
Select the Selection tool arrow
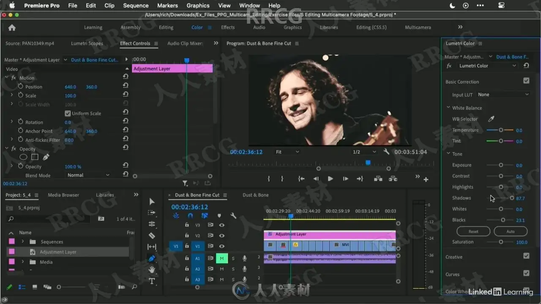tap(152, 202)
